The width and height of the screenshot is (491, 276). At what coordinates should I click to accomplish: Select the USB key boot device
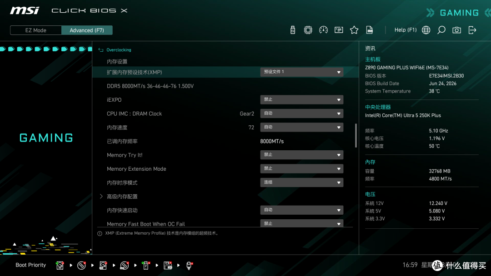(146, 266)
